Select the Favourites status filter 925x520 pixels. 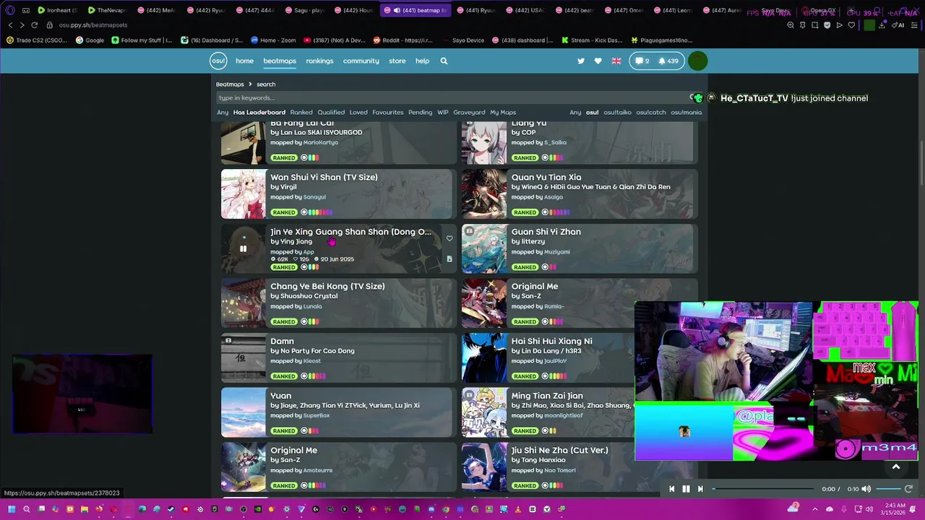pyautogui.click(x=388, y=113)
